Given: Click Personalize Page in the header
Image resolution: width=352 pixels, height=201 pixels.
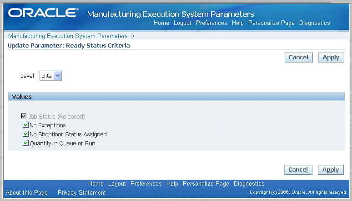Looking at the screenshot, I should click(271, 23).
